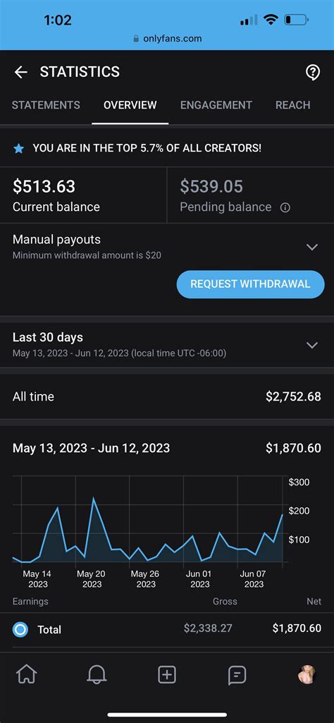Open the profile avatar in bottom bar
Viewport: 334px width, 723px height.
307,674
